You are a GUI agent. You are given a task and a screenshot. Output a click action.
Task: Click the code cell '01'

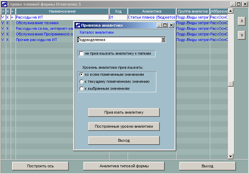point(118,17)
